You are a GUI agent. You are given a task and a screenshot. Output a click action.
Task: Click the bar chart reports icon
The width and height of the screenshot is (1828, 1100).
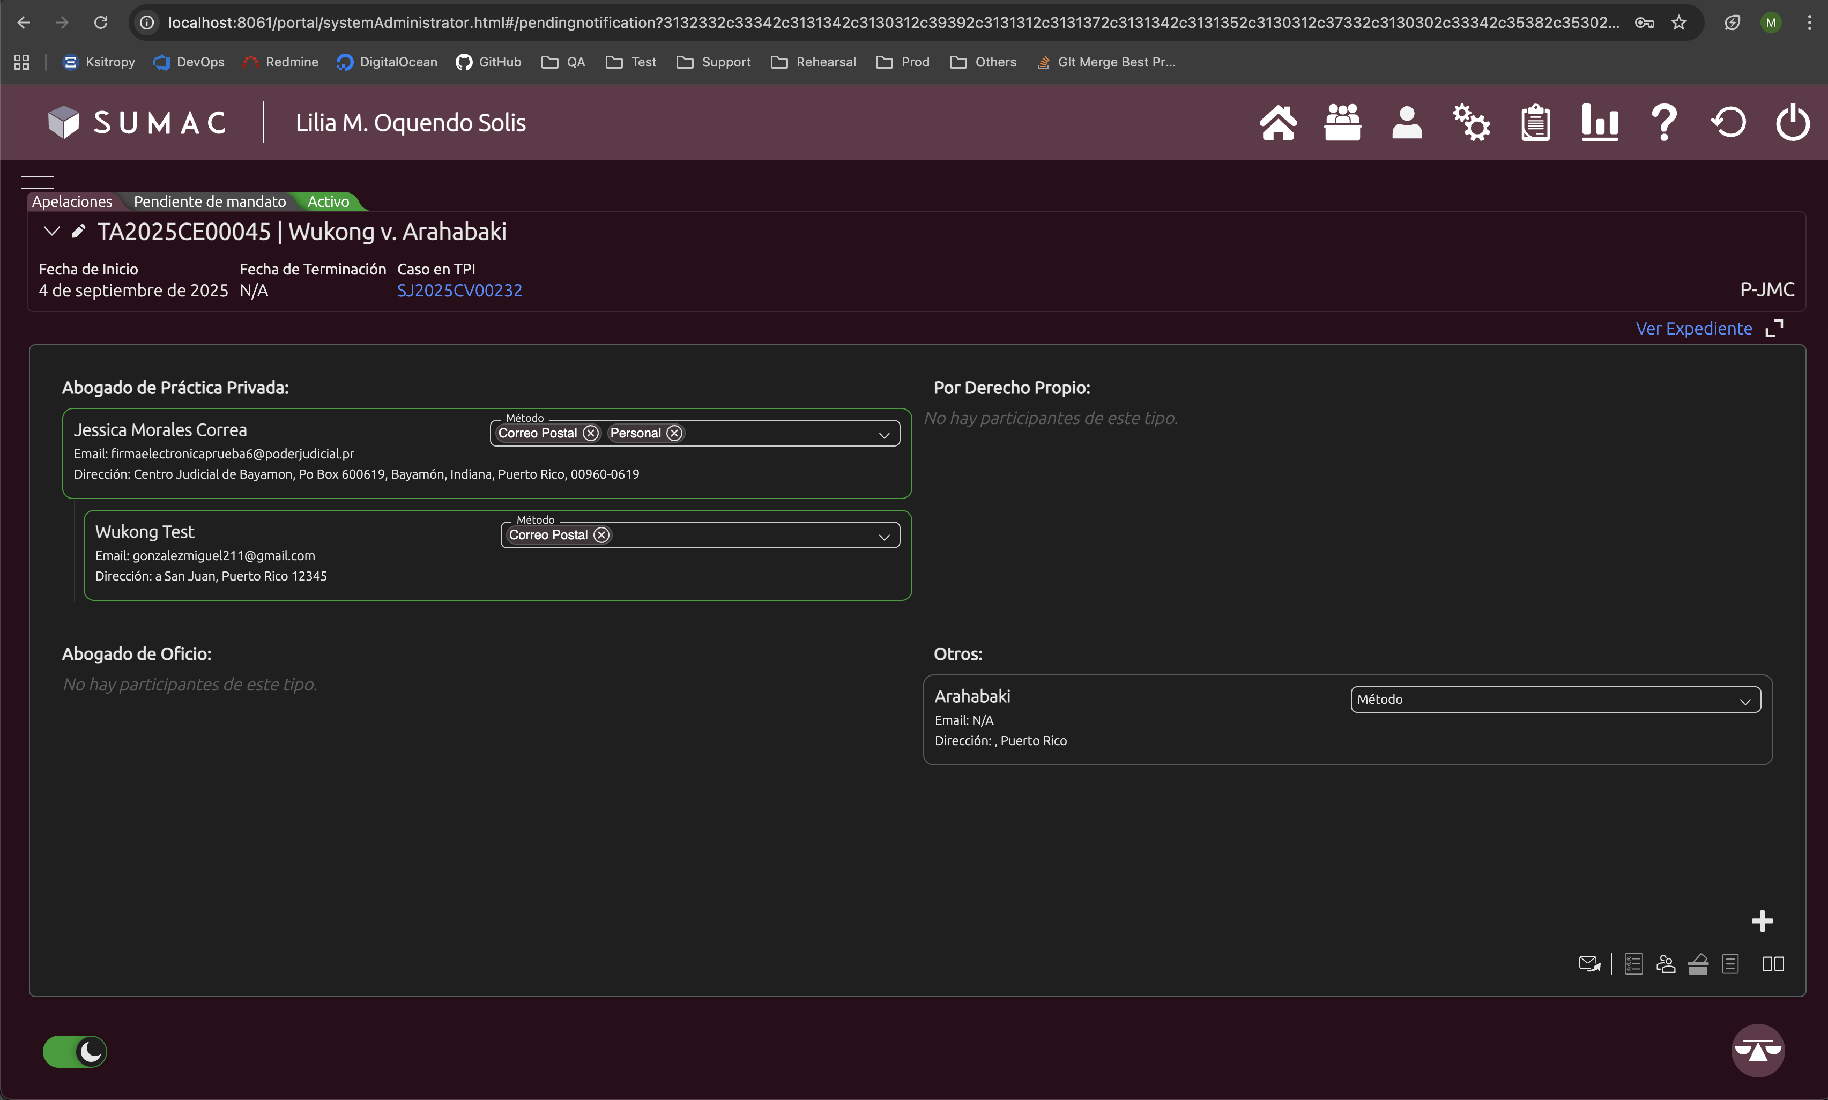[x=1599, y=122]
